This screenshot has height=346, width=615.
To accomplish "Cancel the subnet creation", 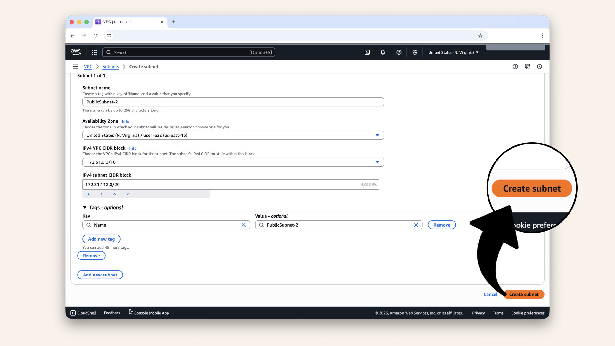I will [490, 294].
